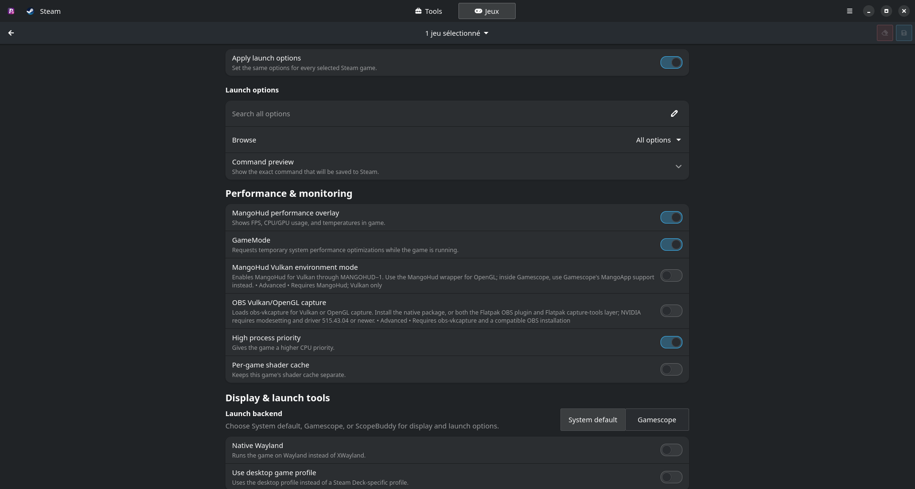Click the 'Browse' row label

(x=244, y=140)
